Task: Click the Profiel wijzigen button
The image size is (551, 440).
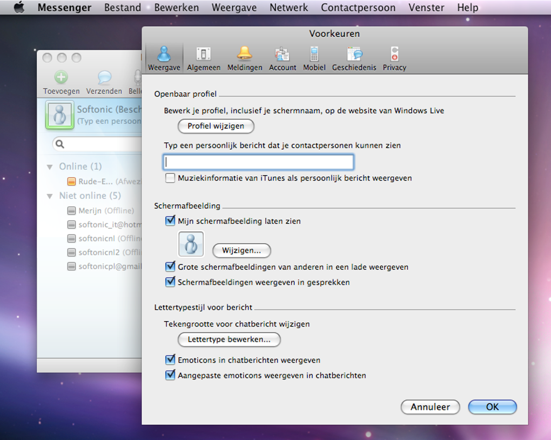Action: [216, 126]
